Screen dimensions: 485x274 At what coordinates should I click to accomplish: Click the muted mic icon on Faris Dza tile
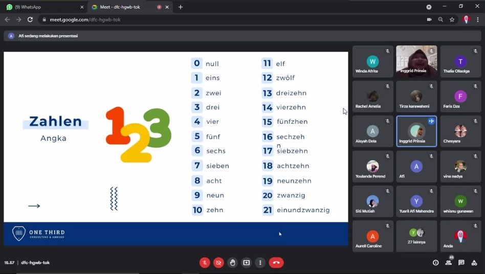click(475, 86)
